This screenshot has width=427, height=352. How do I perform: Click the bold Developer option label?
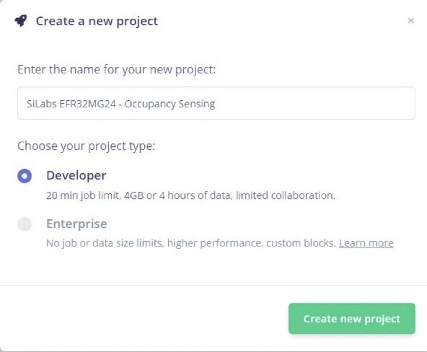[x=76, y=175]
